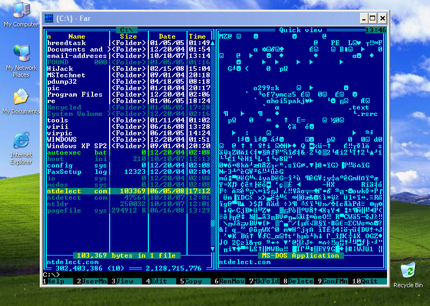The image size is (430, 306).
Task: Click '103,369 bytes in 1 file' status
Action: coord(126,256)
